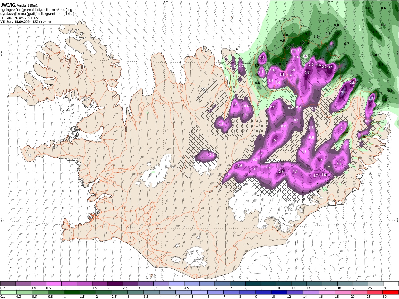Click the '(+24 h)' forecast offset text
This screenshot has width=399, height=299.
coord(45,22)
